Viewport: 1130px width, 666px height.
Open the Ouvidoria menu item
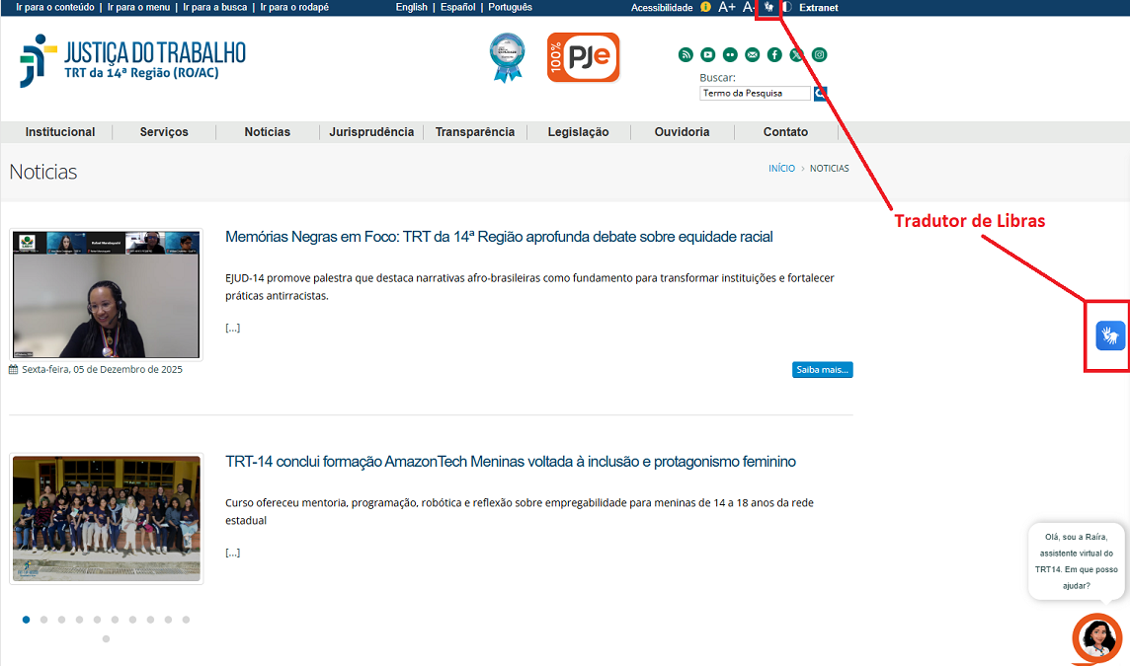click(682, 132)
